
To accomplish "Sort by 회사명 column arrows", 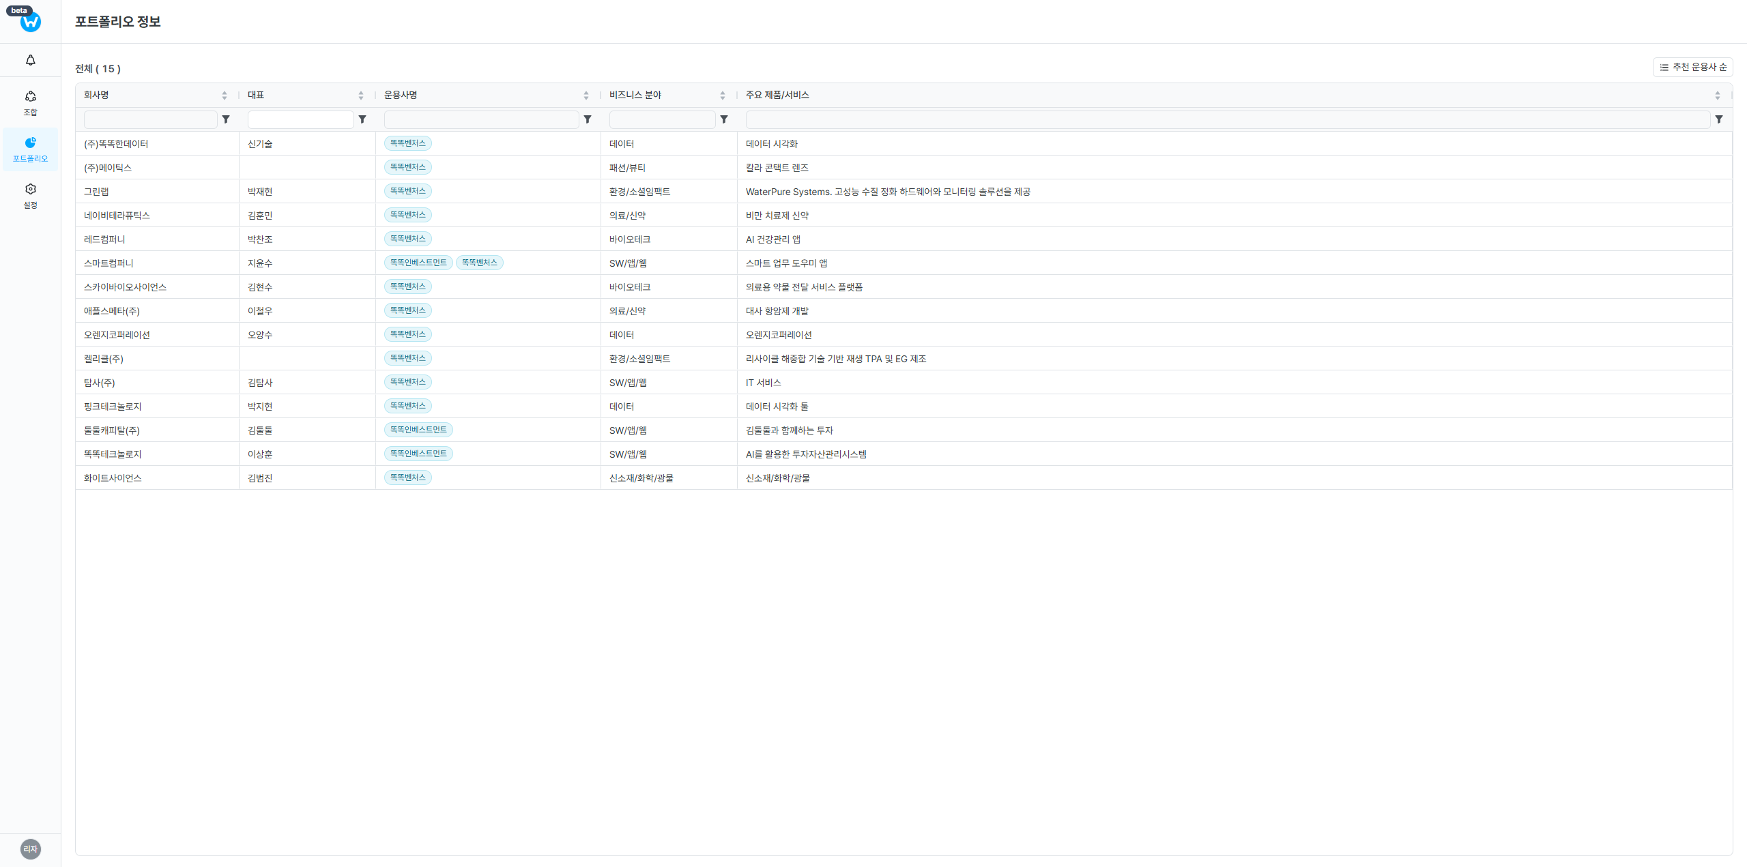I will 224,95.
